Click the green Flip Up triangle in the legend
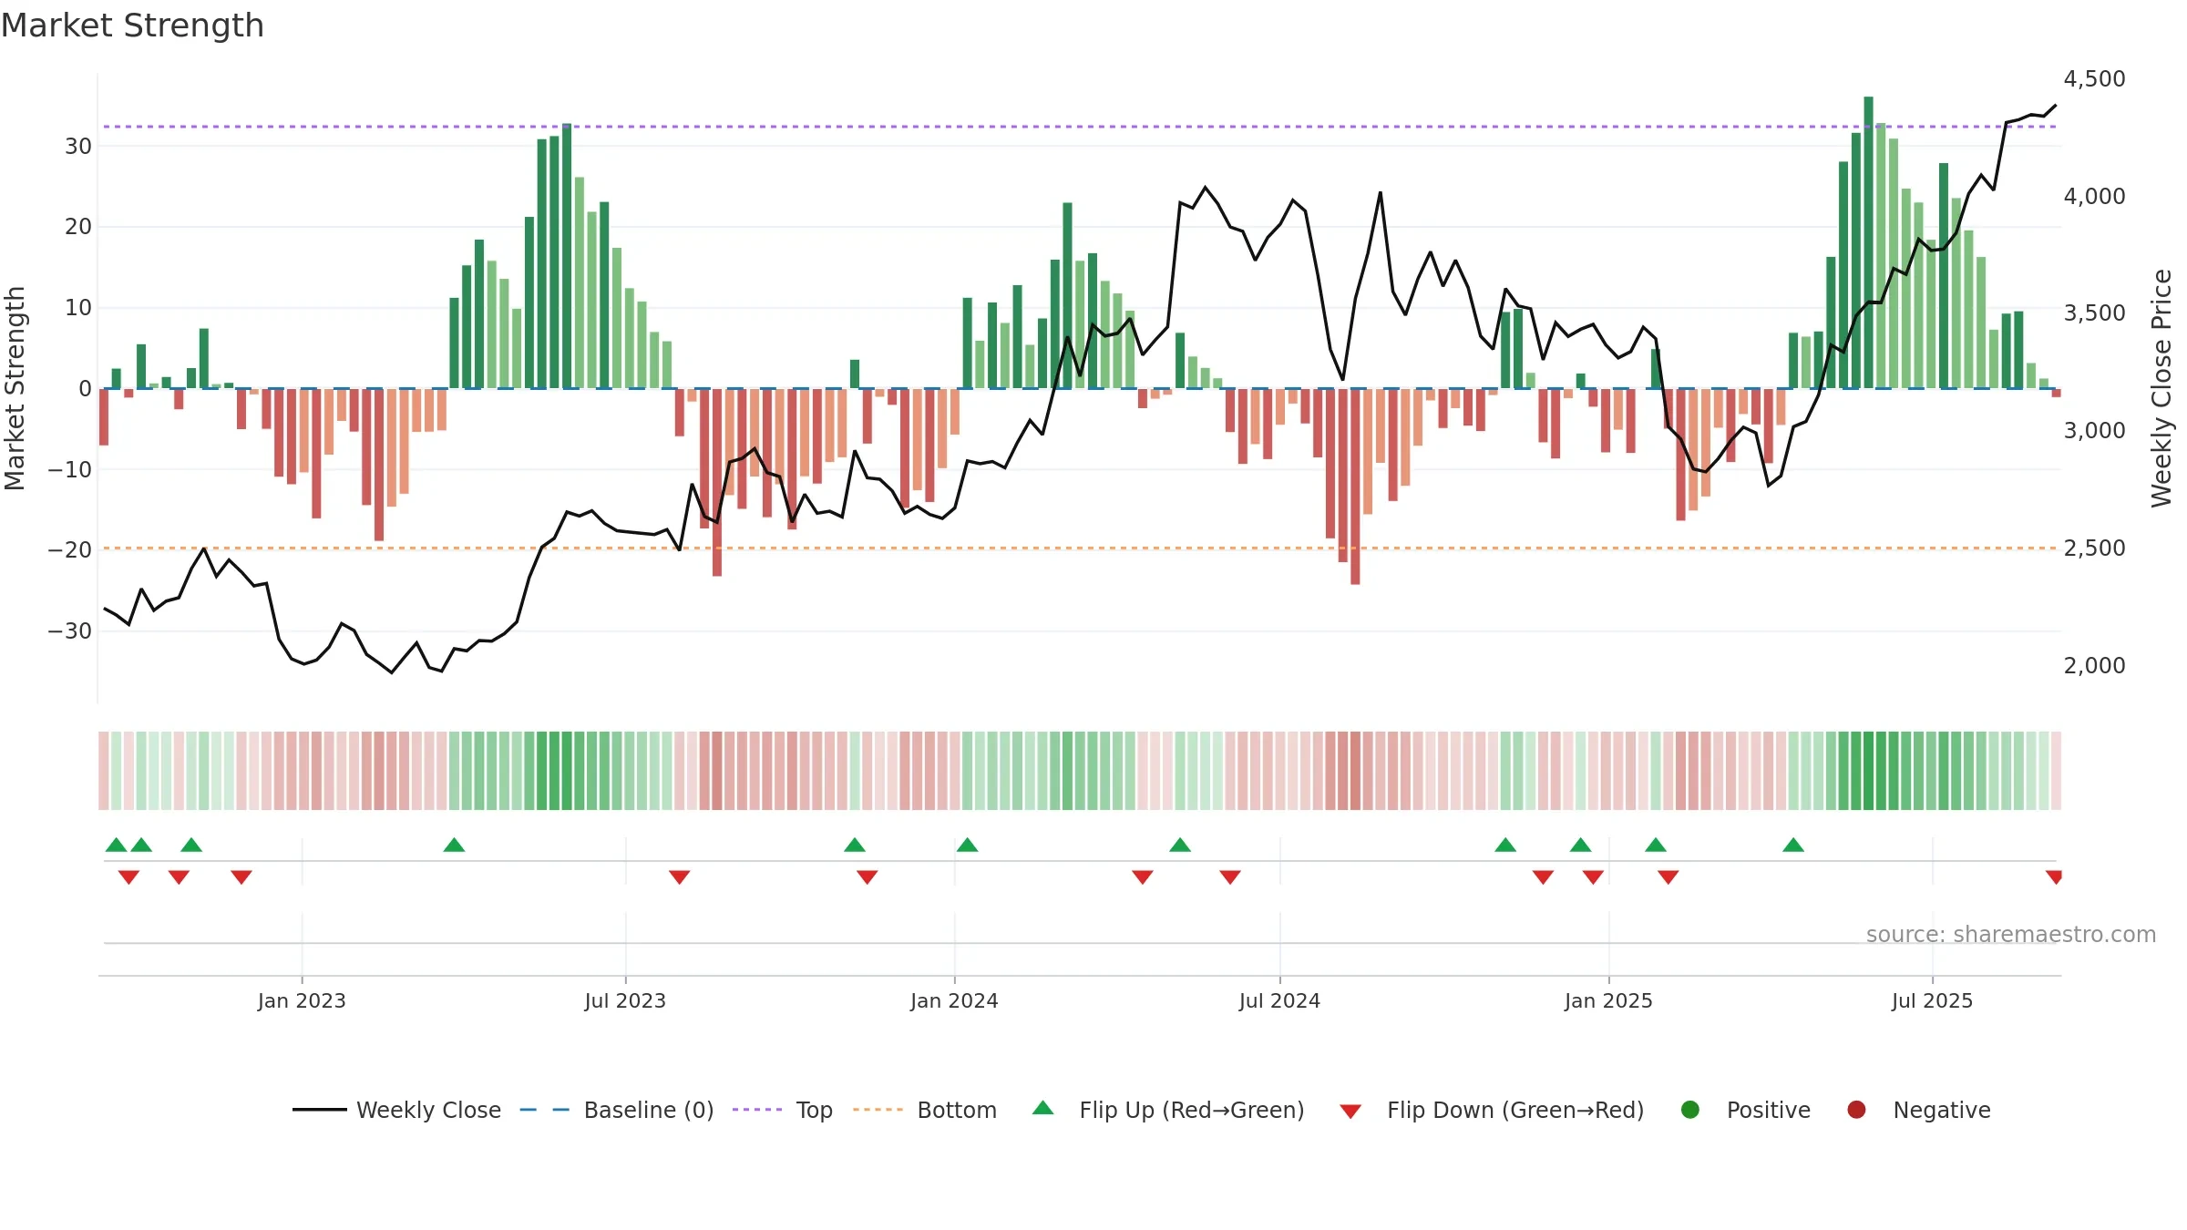 (x=1043, y=1108)
